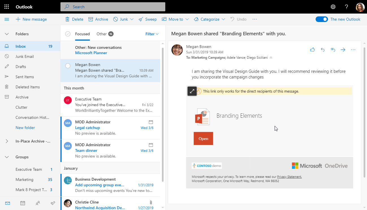The width and height of the screenshot is (367, 210).
Task: Collapse the folder pane with the hamburger icon
Action: [7, 19]
